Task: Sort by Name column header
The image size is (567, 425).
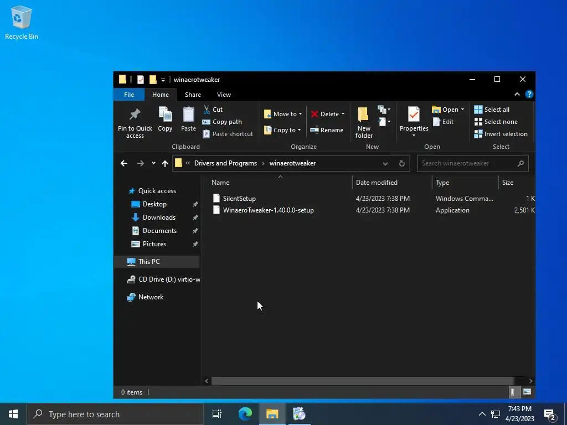Action: point(280,183)
